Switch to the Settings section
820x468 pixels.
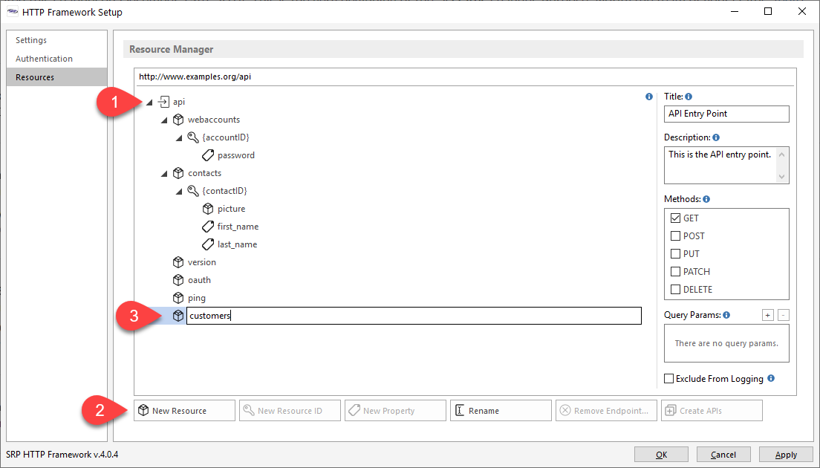pos(31,40)
